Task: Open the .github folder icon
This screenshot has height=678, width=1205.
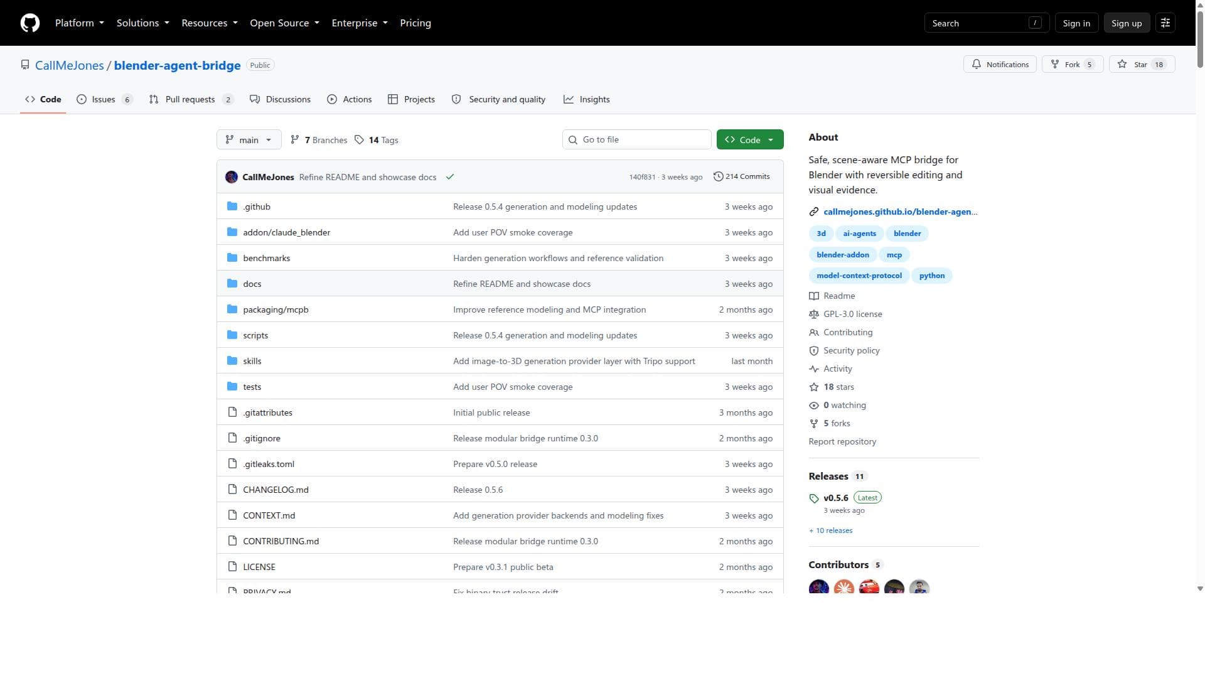Action: tap(232, 207)
